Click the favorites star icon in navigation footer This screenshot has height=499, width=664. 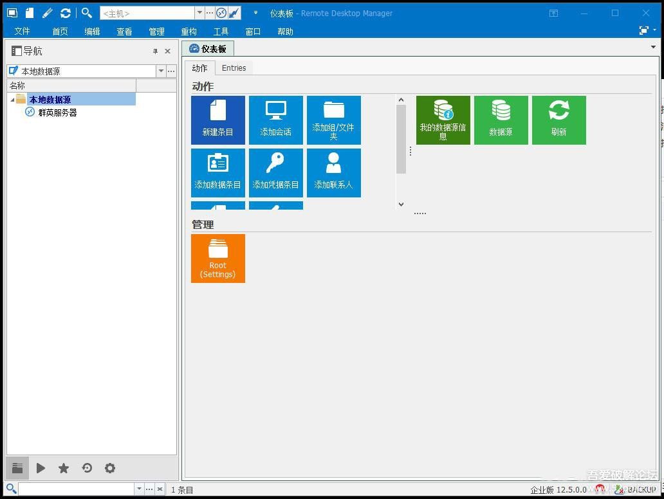tap(64, 468)
